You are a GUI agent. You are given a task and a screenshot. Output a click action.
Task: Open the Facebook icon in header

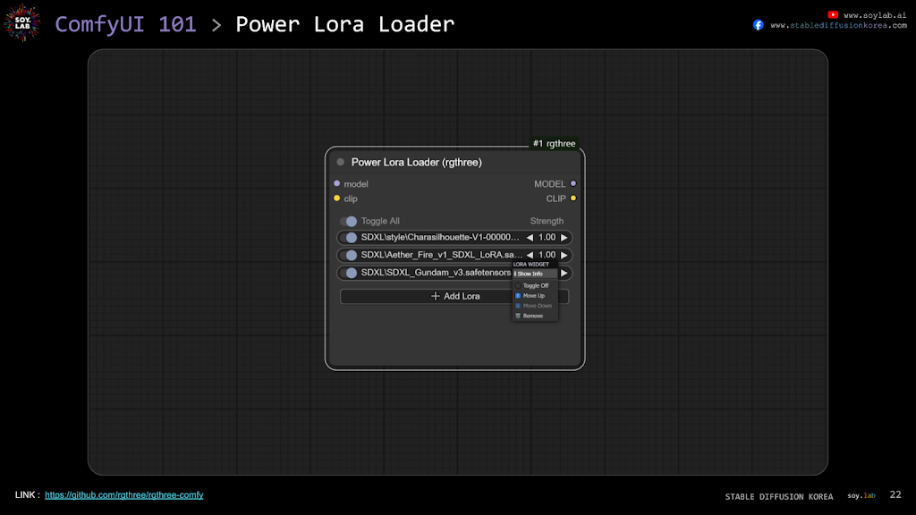(x=759, y=25)
